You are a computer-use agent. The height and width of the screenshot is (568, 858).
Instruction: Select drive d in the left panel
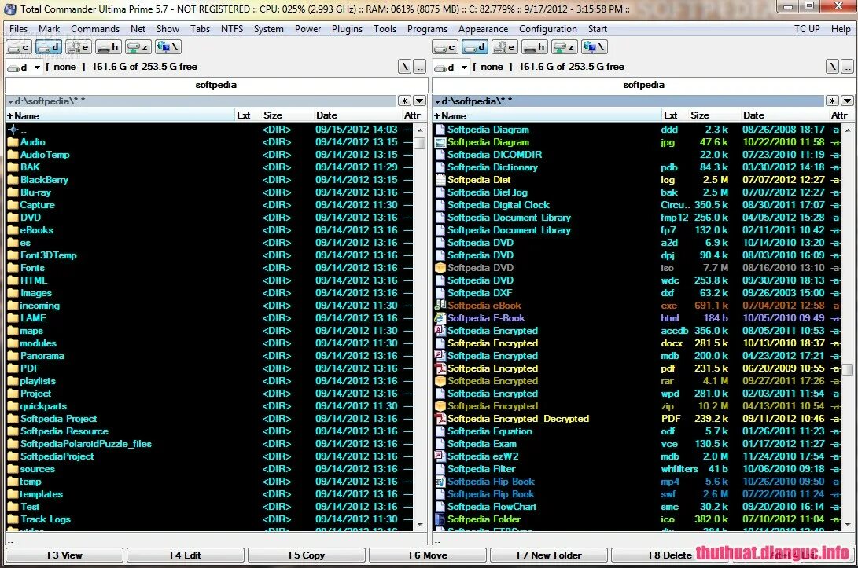(48, 48)
